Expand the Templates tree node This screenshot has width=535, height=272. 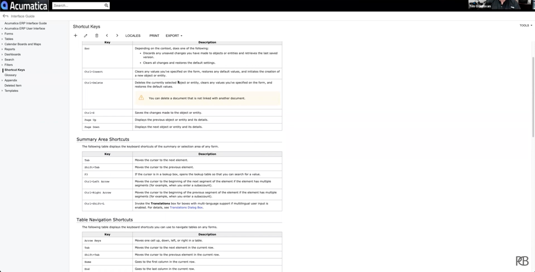2,91
